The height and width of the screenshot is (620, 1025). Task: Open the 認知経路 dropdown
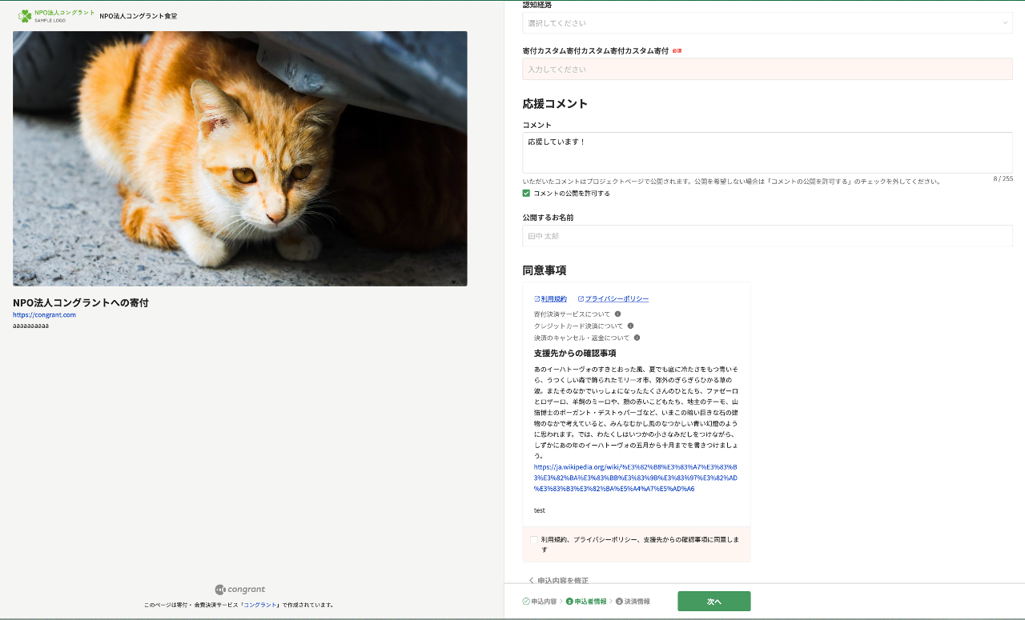tap(767, 23)
